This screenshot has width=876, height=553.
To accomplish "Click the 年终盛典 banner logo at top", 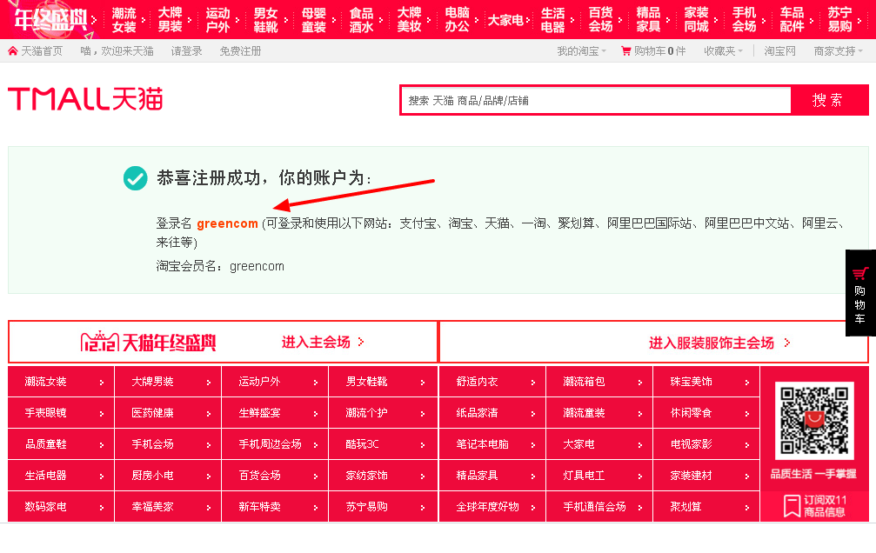I will [x=50, y=19].
